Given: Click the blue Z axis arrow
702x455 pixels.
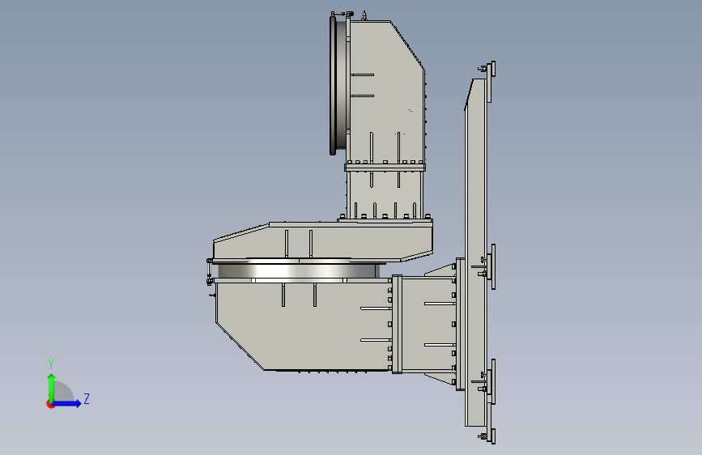Looking at the screenshot, I should tap(67, 403).
